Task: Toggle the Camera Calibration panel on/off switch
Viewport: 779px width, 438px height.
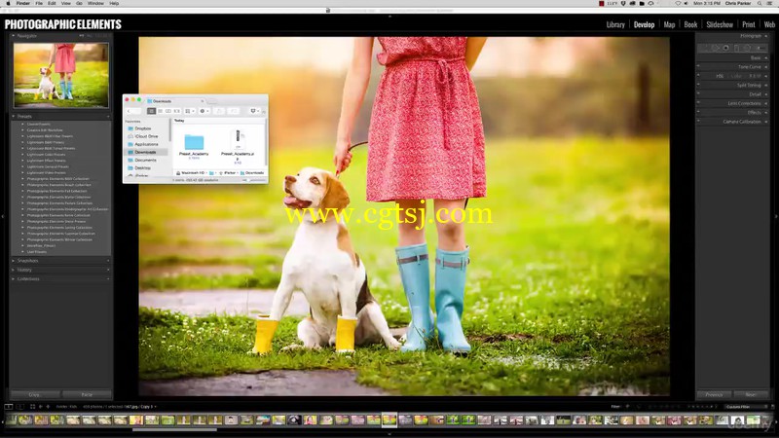Action: [x=698, y=121]
